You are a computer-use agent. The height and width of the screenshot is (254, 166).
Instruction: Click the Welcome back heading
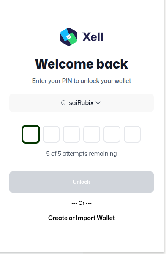click(x=82, y=64)
